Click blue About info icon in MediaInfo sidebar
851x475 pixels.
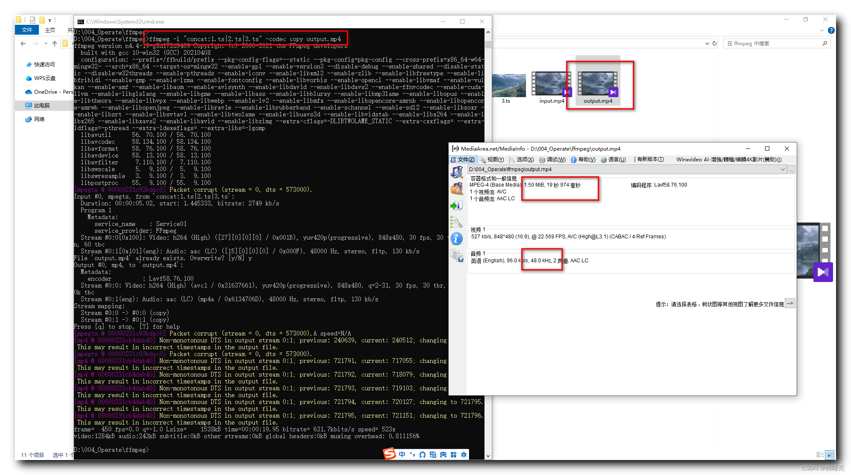457,239
